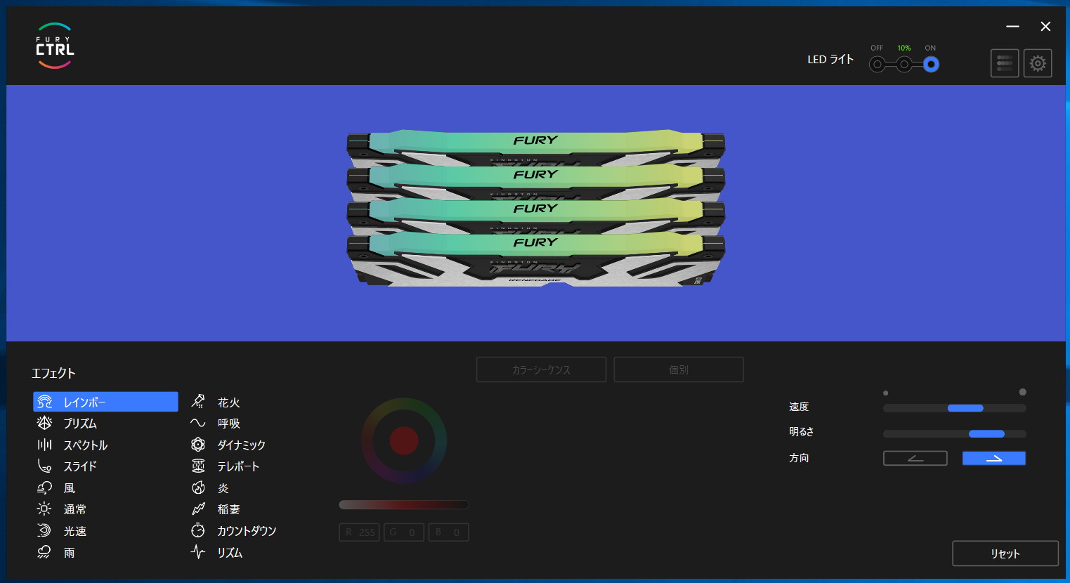Screen dimensions: 1070x583
Task: Click the エフェクト heading text
Action: click(x=53, y=373)
